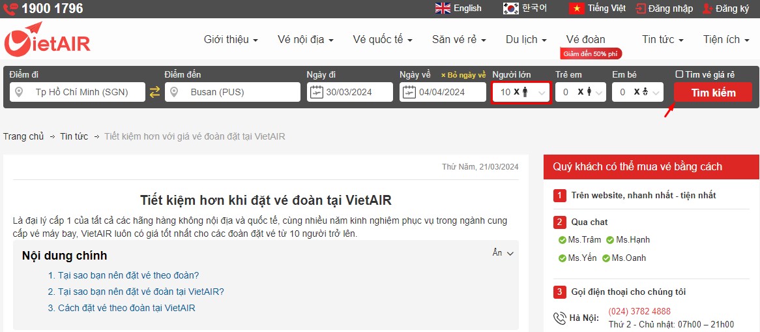
Task: Expand the Du lịch menu
Action: point(527,40)
